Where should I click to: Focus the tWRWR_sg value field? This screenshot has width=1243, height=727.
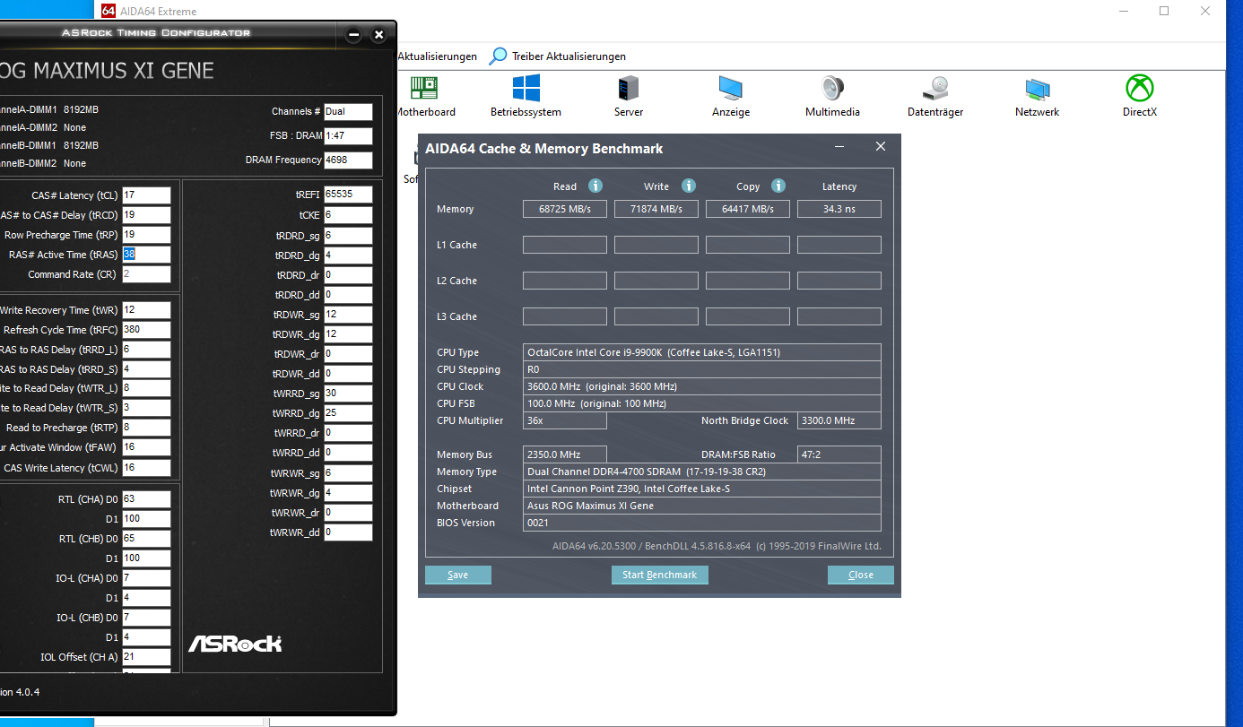(x=348, y=473)
